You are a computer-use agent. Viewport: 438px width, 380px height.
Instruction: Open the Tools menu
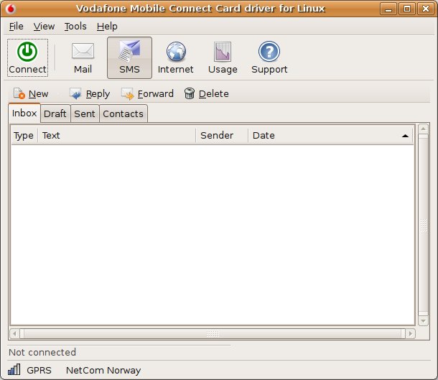(x=75, y=27)
